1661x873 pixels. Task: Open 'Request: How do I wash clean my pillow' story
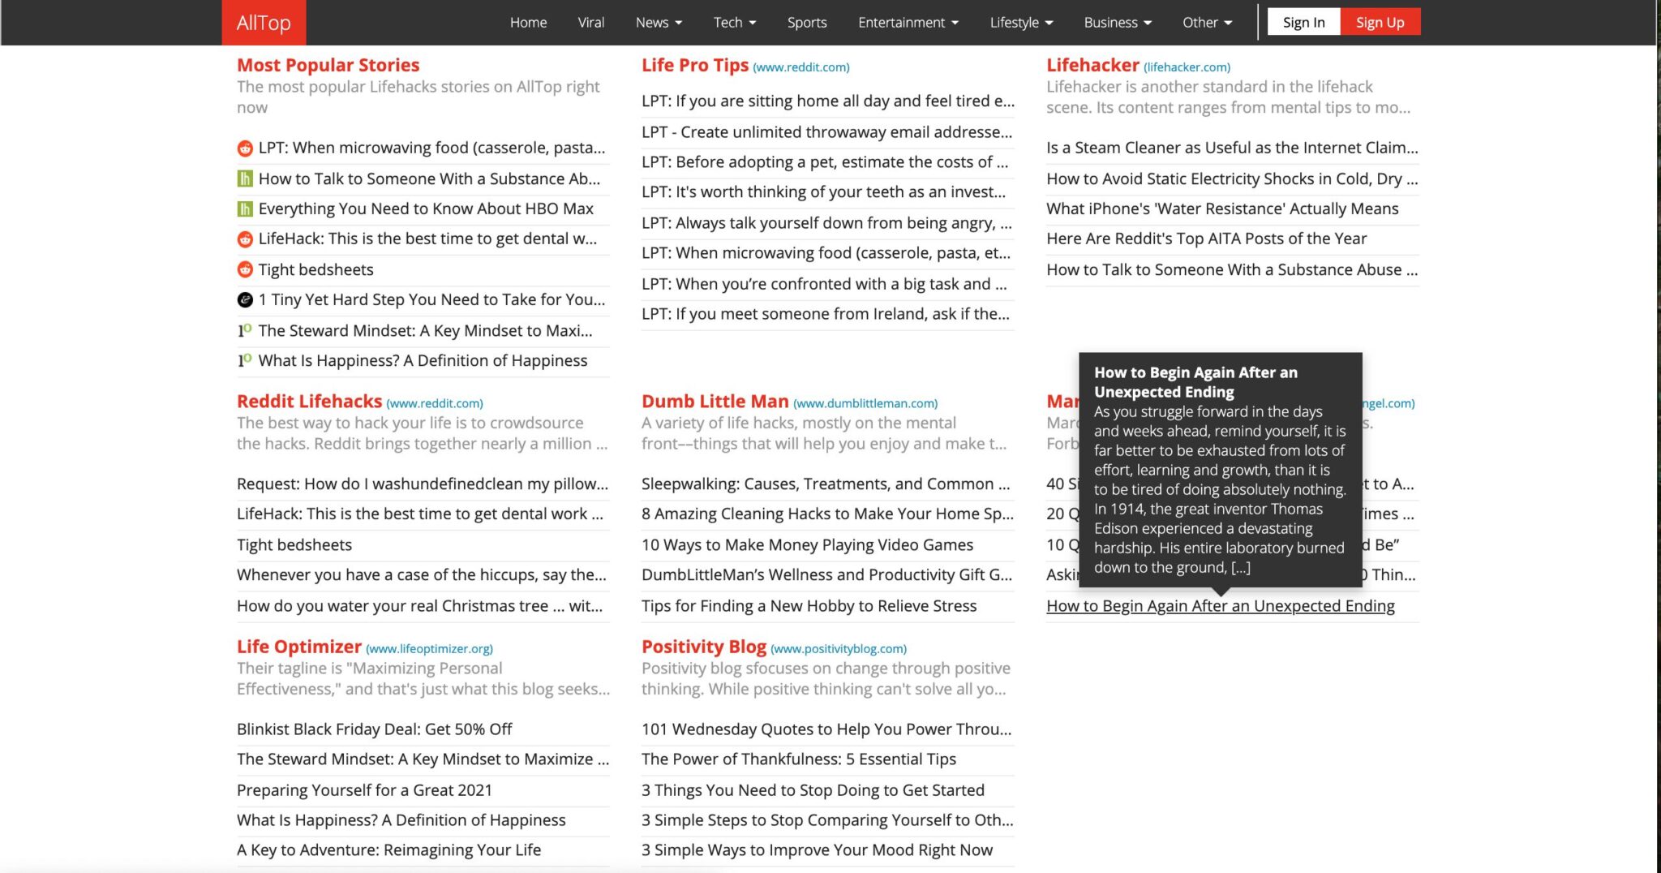tap(423, 484)
